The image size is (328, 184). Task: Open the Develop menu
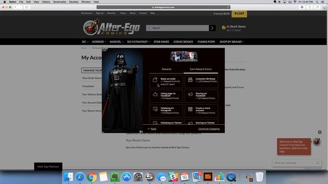tap(74, 2)
